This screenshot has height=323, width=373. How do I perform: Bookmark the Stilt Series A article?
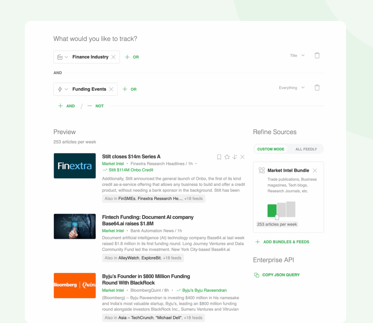[219, 157]
